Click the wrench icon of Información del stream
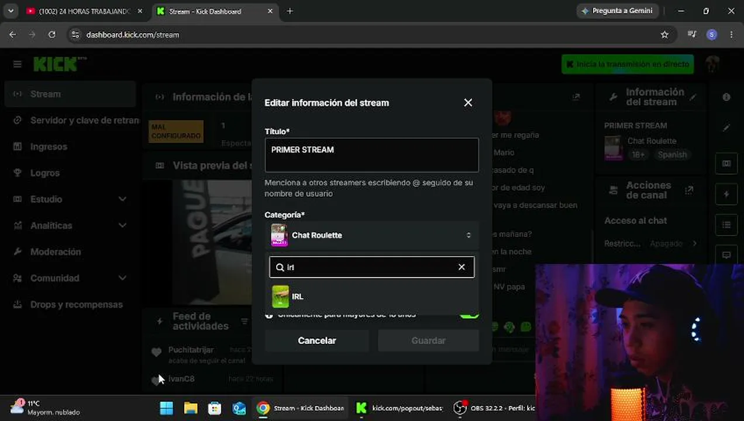Viewport: 744px width, 421px height. pos(613,97)
